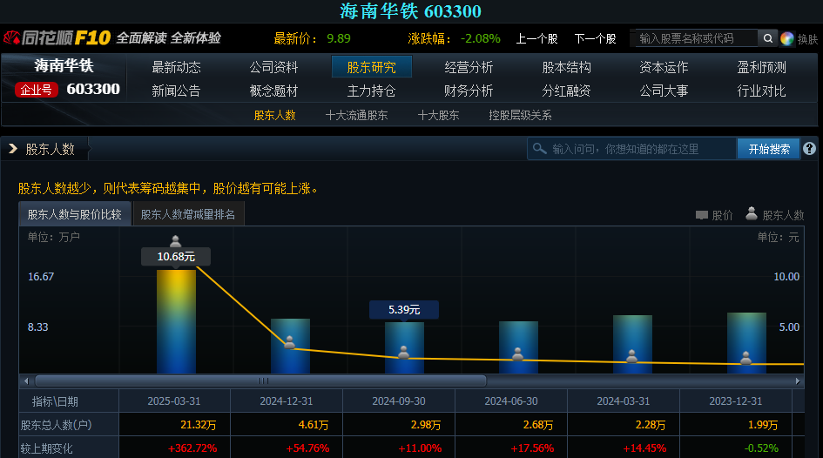This screenshot has height=458, width=823.
Task: Go to 上一个股 previous stock
Action: (x=536, y=39)
